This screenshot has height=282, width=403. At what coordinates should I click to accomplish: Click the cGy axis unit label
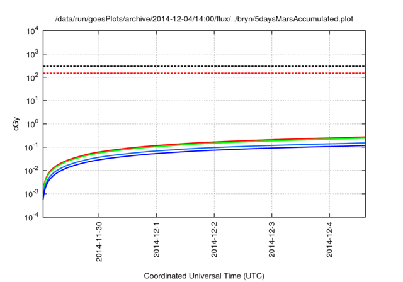pos(16,124)
